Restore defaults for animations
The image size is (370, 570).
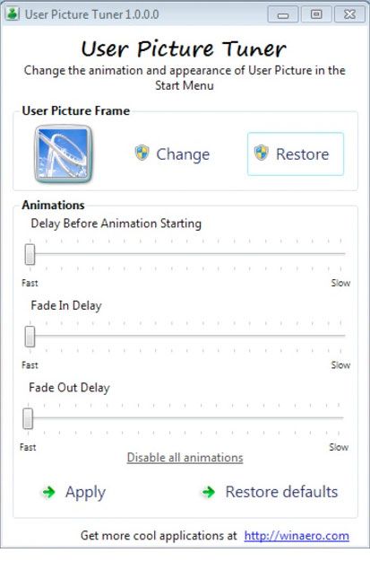pyautogui.click(x=270, y=492)
